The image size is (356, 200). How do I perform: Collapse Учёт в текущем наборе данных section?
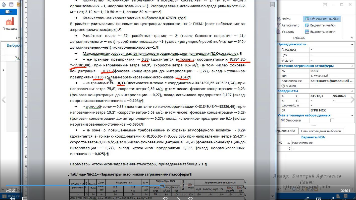tap(352, 115)
